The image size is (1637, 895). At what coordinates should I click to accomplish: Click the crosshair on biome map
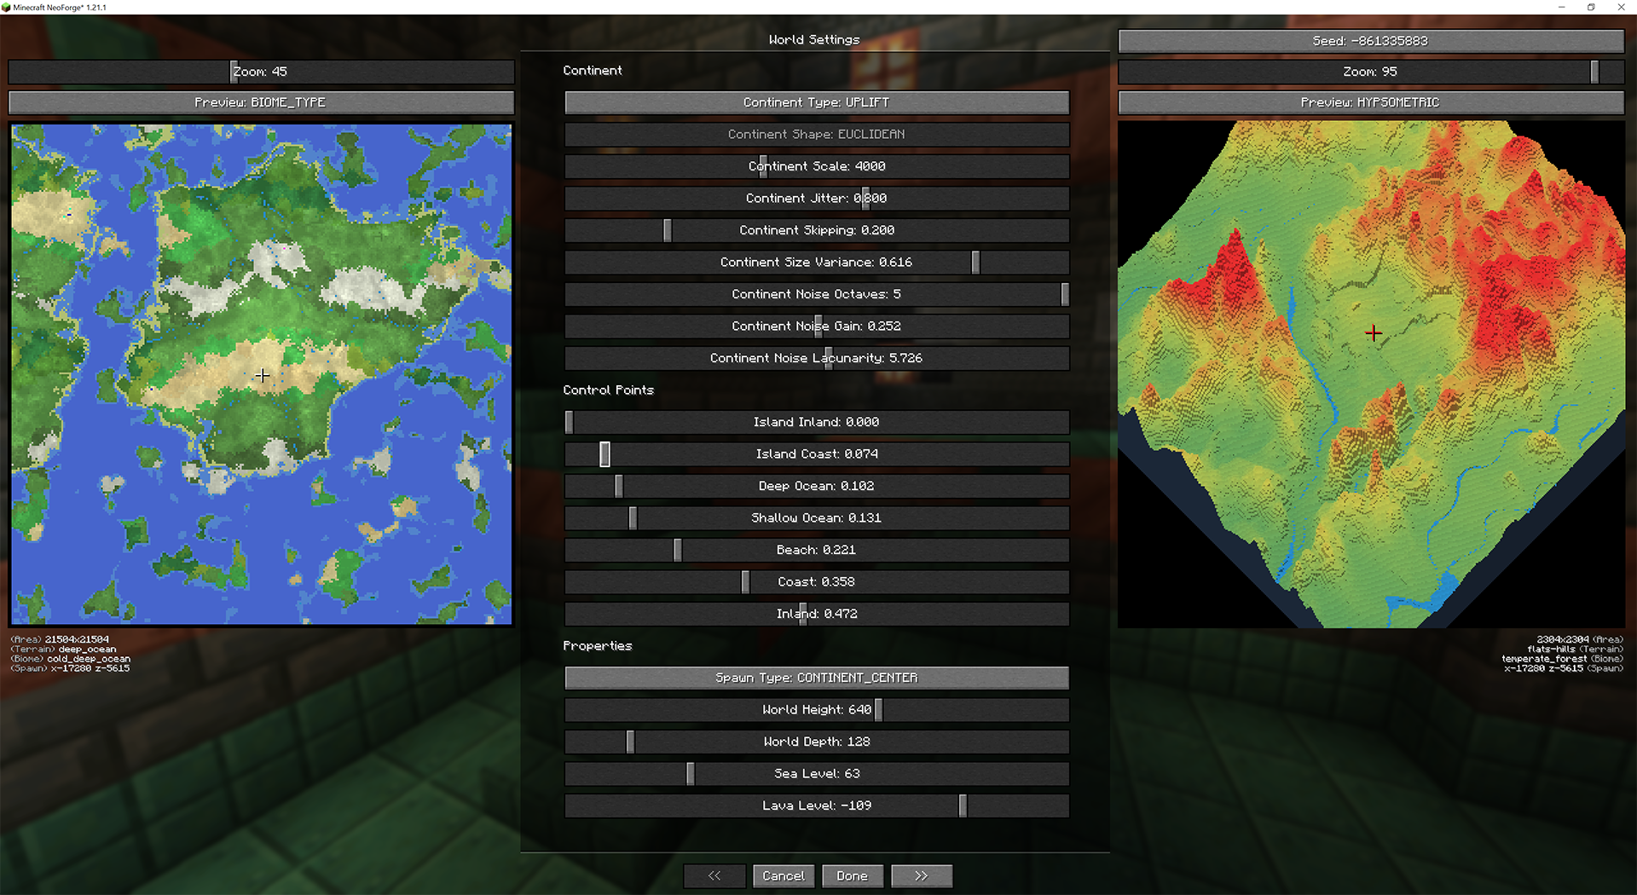point(262,375)
